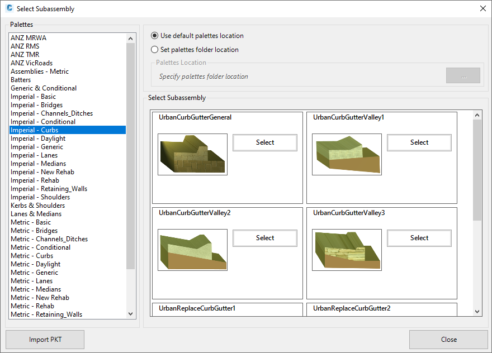Click the palettes list scrollbar thumb
The height and width of the screenshot is (353, 492).
(131, 156)
